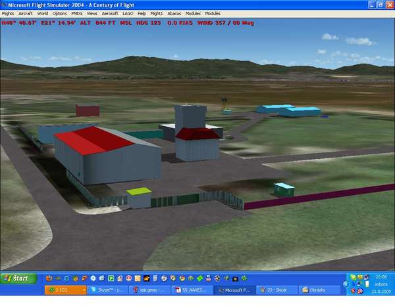Image resolution: width=395 pixels, height=308 pixels.
Task: Switch to the 50_NAVES taskbar window
Action: [192, 290]
